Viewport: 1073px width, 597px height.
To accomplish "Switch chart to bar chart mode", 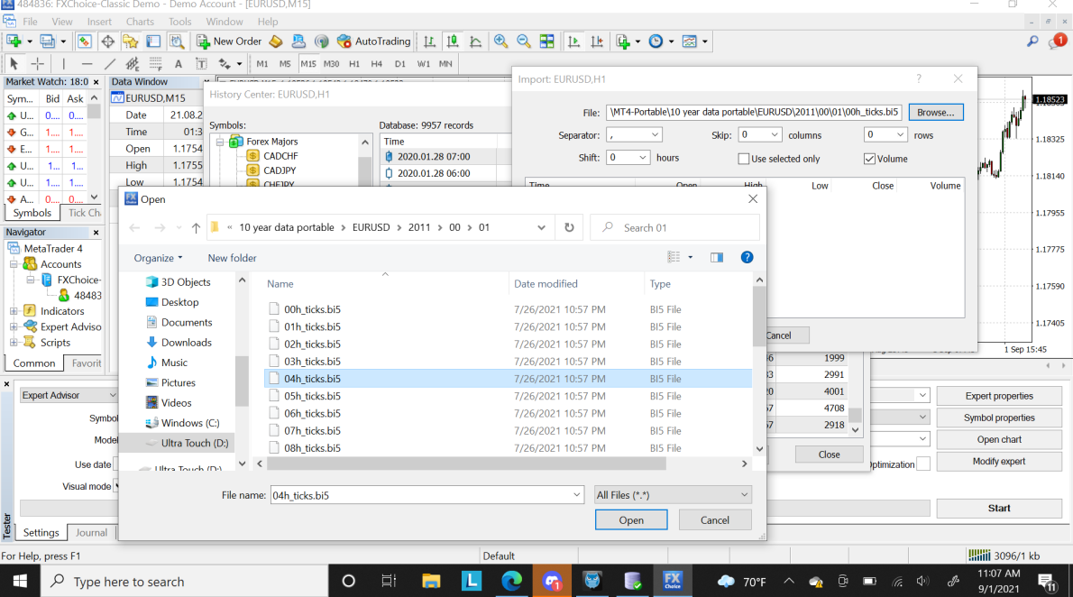I will 430,41.
